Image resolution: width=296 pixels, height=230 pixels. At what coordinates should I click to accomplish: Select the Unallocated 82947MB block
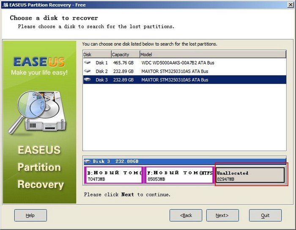[250, 175]
